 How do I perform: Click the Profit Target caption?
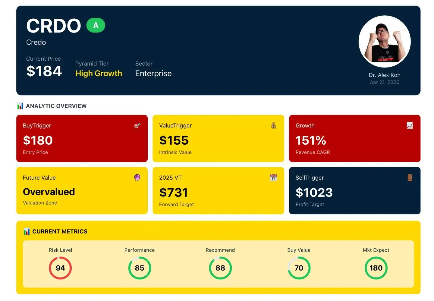[310, 204]
